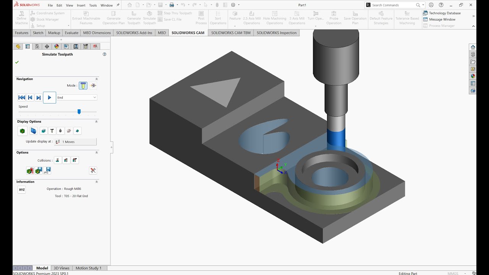Viewport: 489px width, 275px height.
Task: Open the Insert menu
Action: click(x=81, y=5)
